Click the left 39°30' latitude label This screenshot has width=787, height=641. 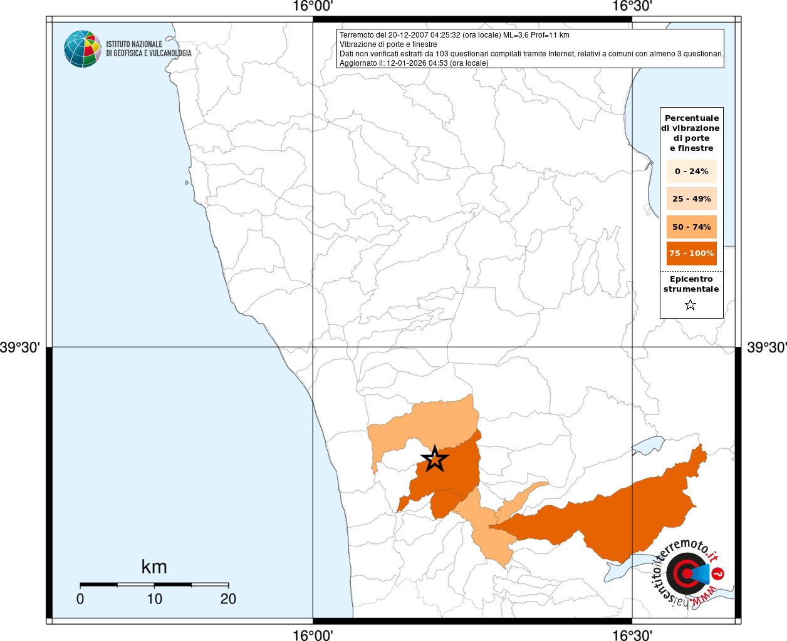click(x=20, y=347)
